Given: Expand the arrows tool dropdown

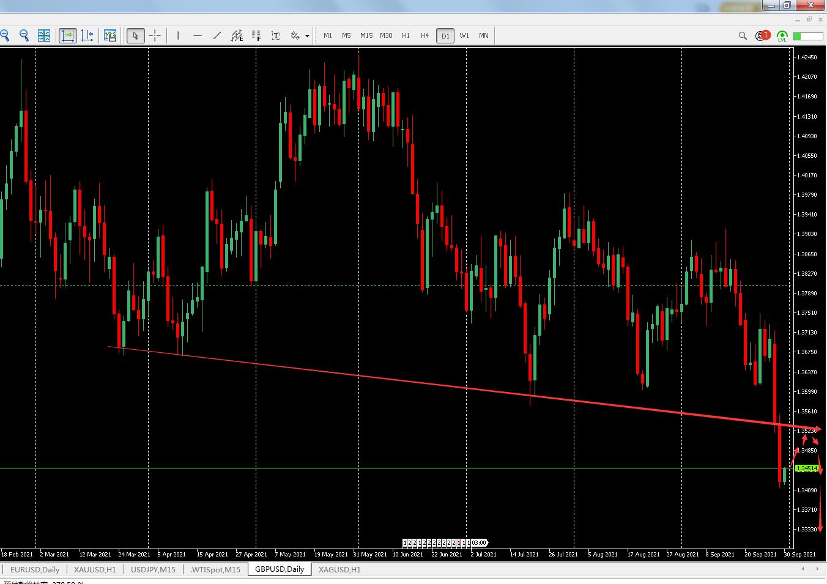Looking at the screenshot, I should [x=307, y=36].
